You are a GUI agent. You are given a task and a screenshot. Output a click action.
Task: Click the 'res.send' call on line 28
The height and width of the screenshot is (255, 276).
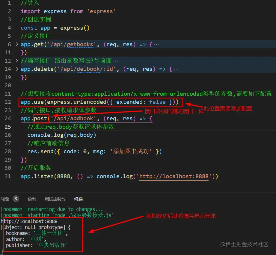click(x=40, y=151)
